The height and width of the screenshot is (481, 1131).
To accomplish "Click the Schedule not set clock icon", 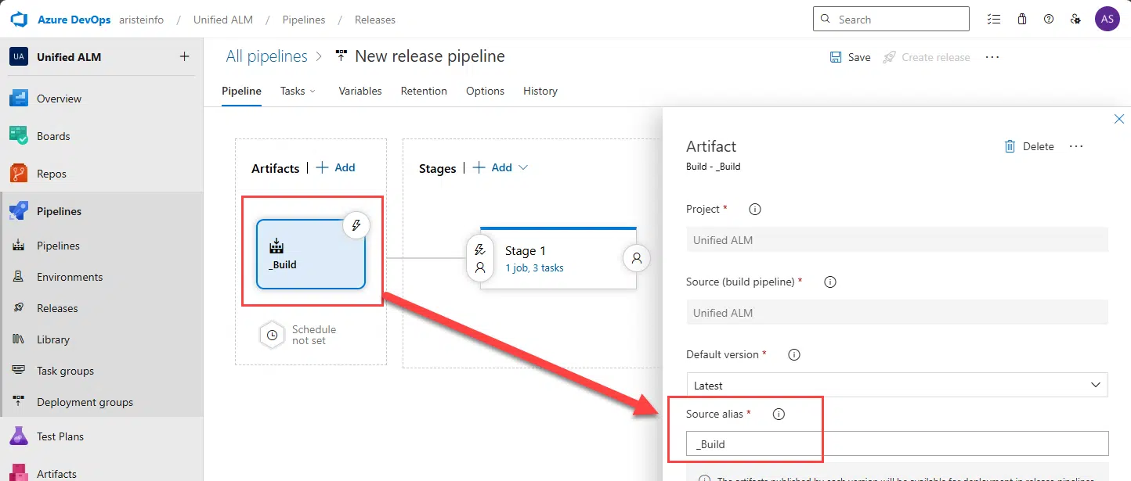I will point(272,335).
